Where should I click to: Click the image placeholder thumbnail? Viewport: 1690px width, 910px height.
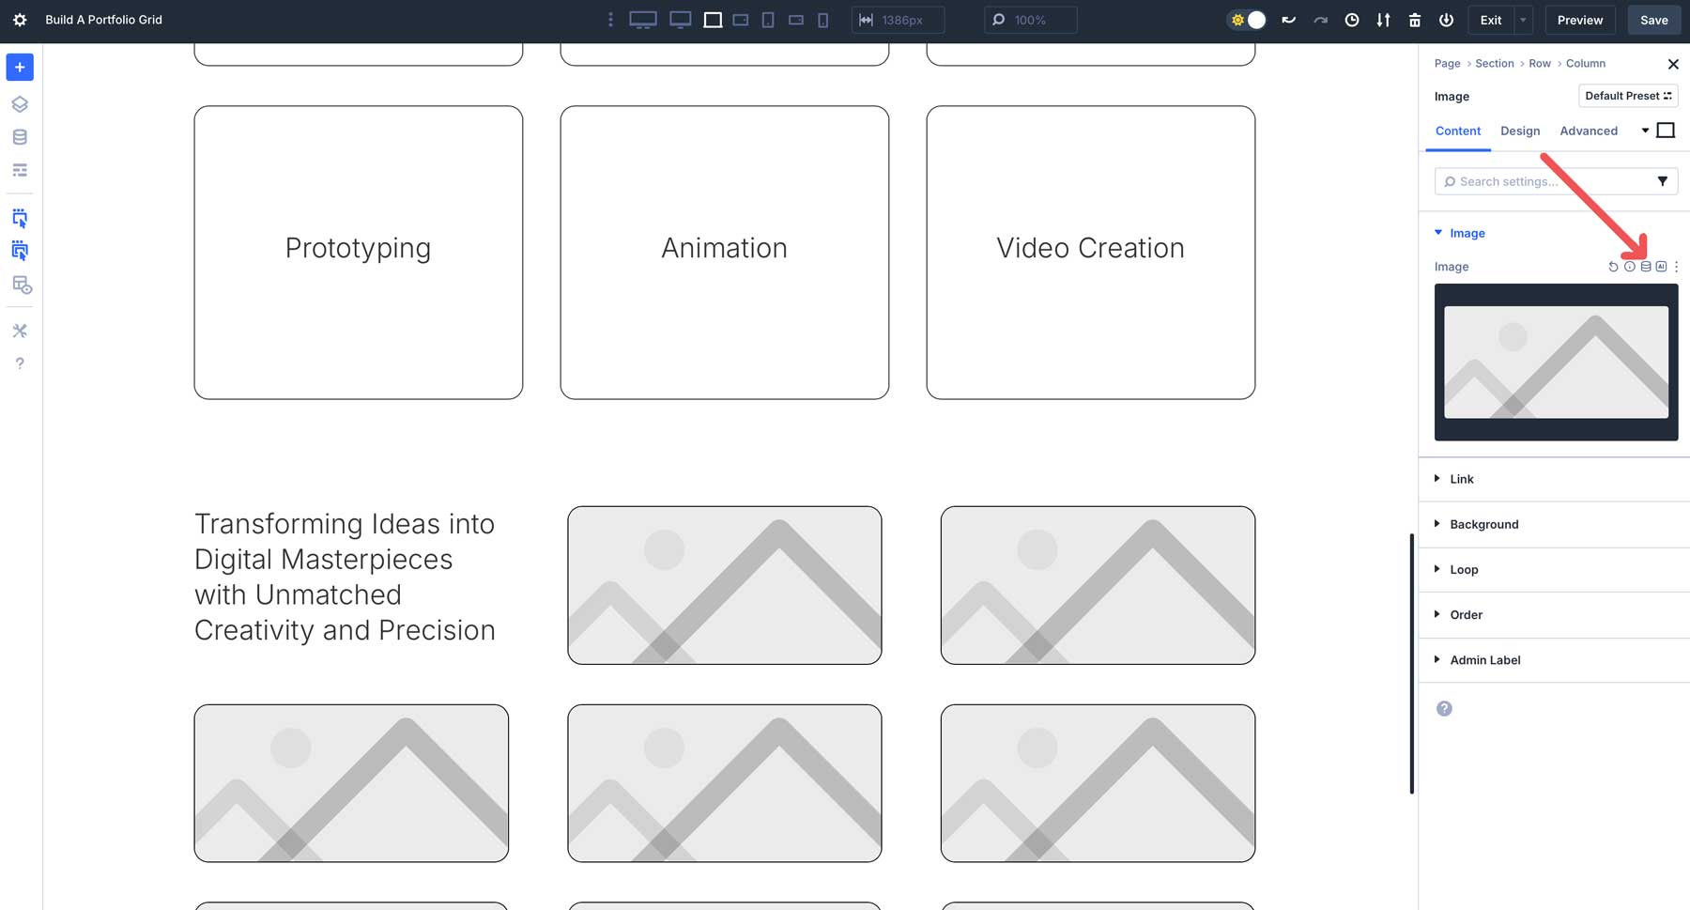[x=1555, y=362]
